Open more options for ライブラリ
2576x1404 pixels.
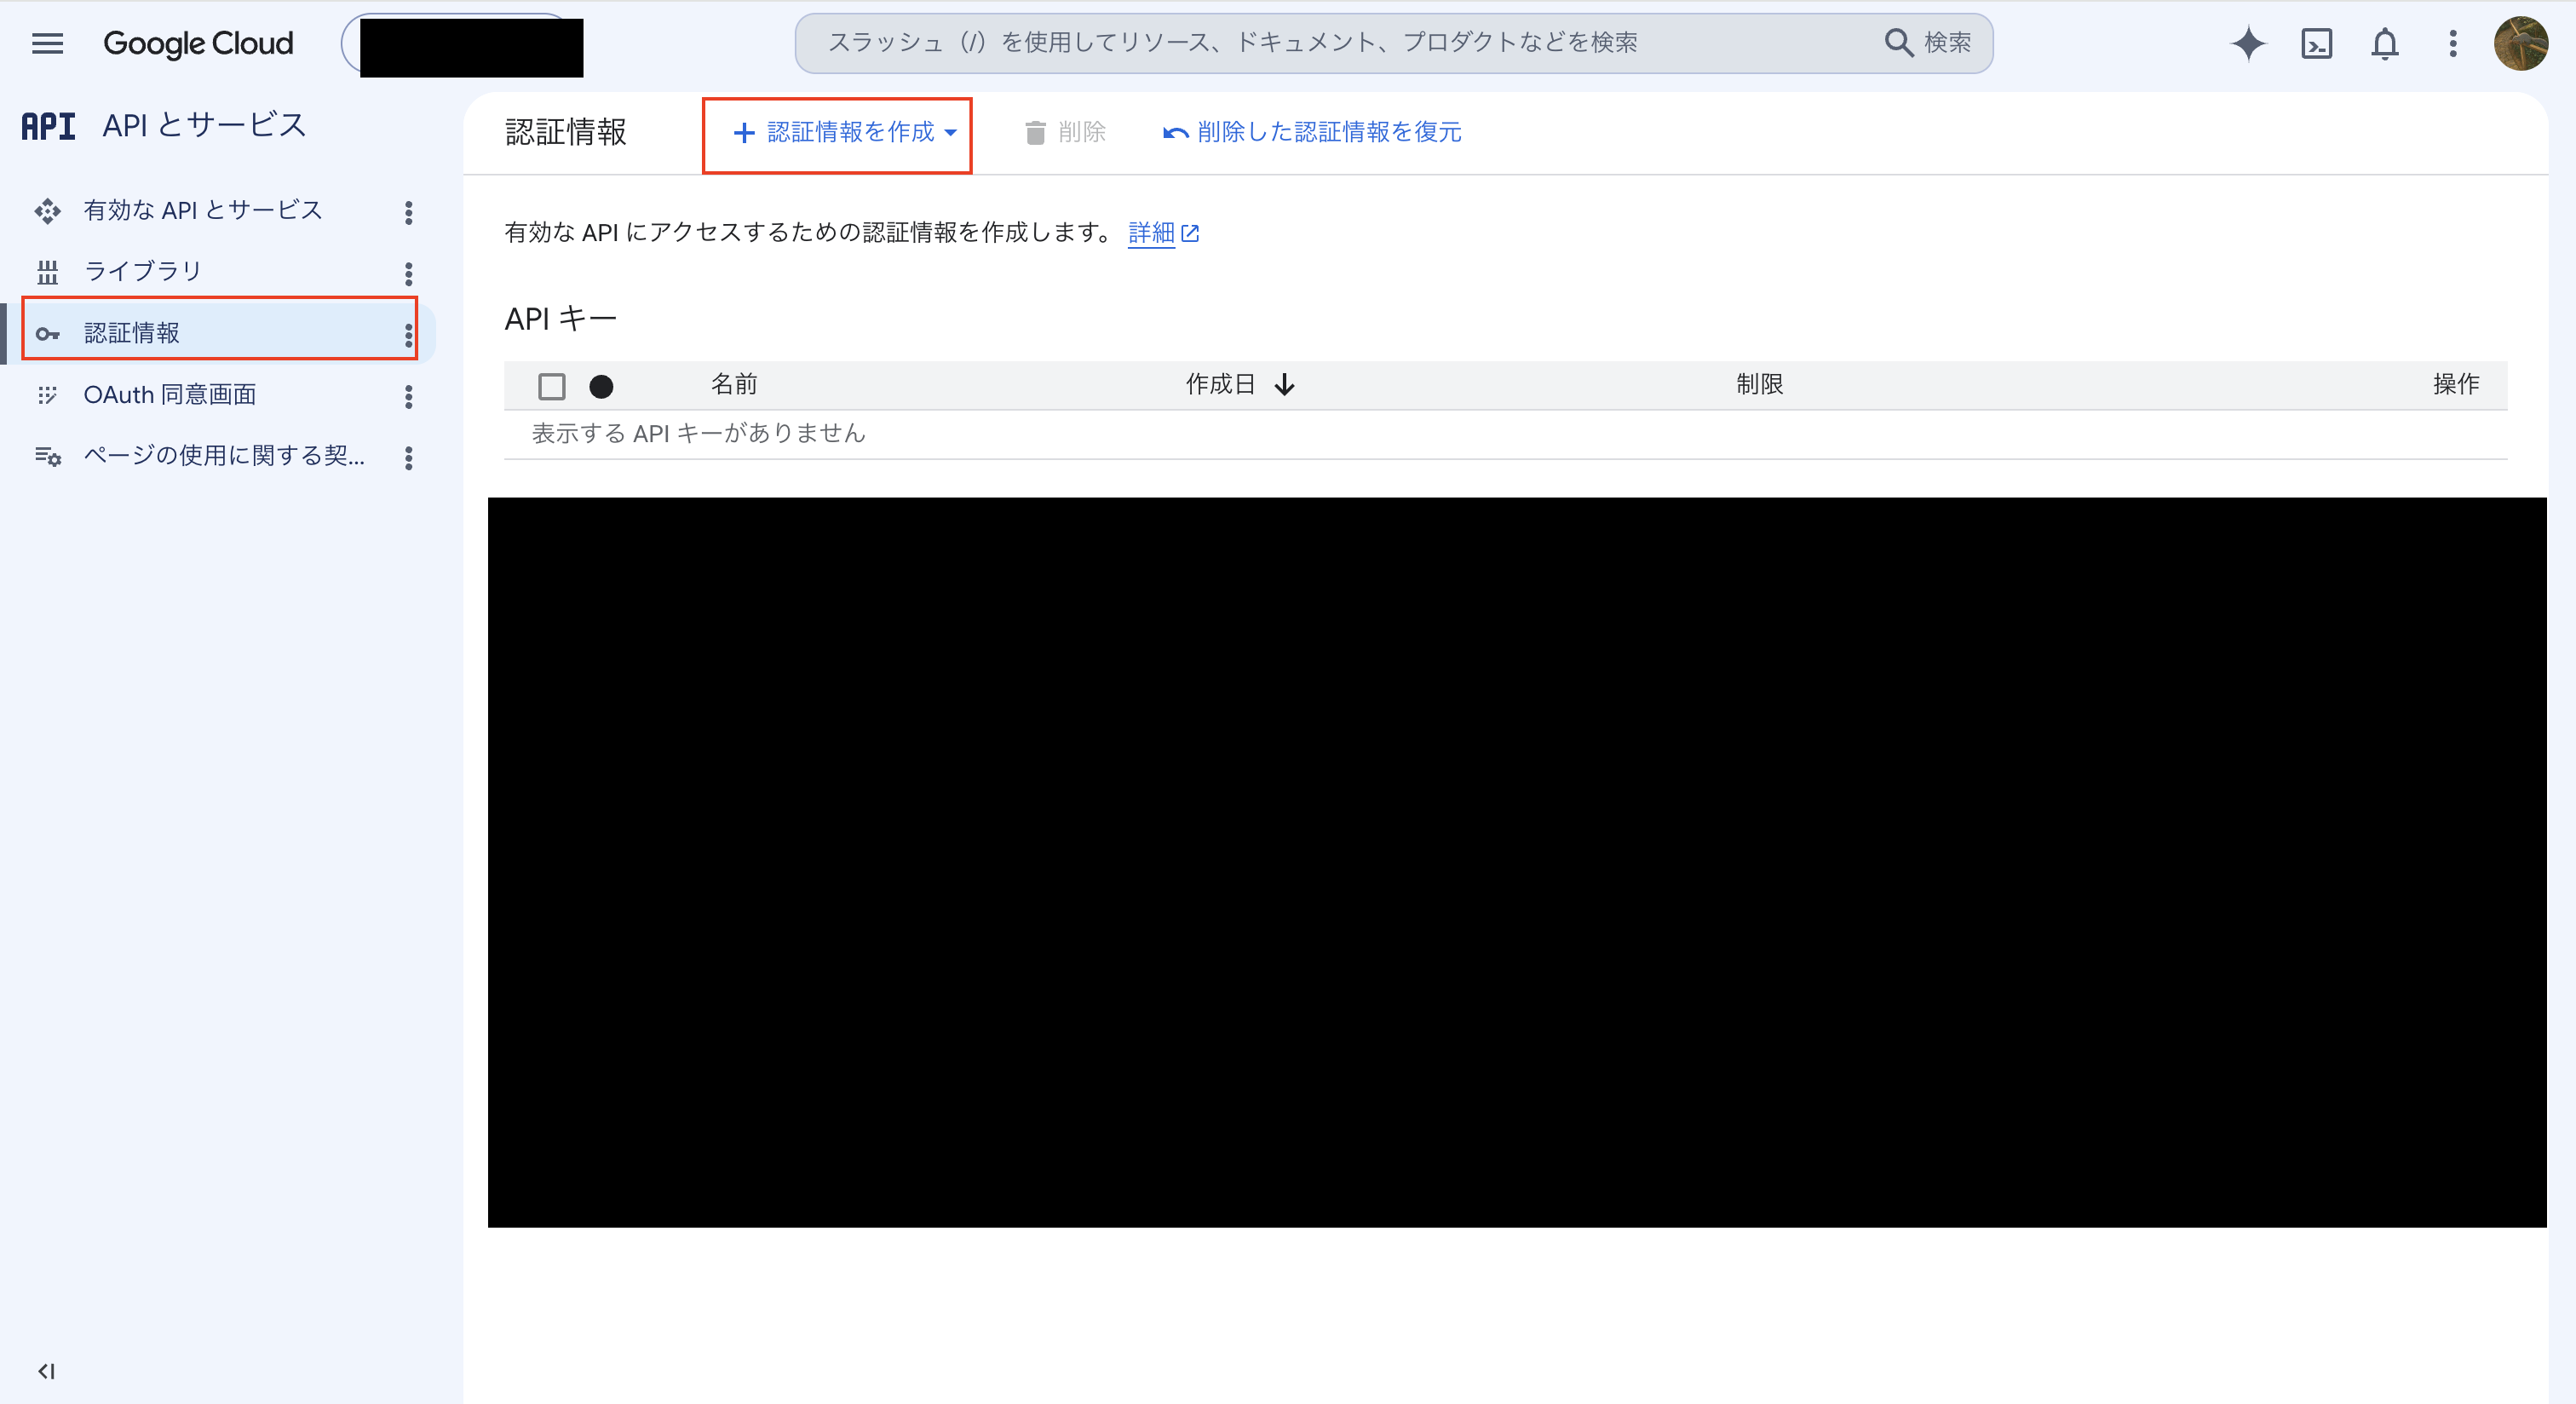click(x=408, y=273)
